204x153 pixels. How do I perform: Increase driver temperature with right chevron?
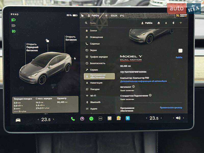pyautogui.click(x=53, y=118)
